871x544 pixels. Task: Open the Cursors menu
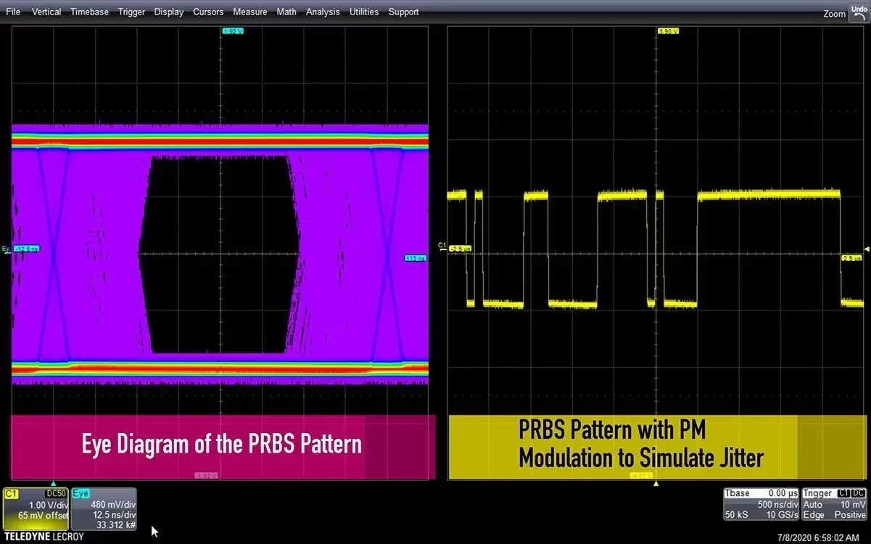pos(208,12)
